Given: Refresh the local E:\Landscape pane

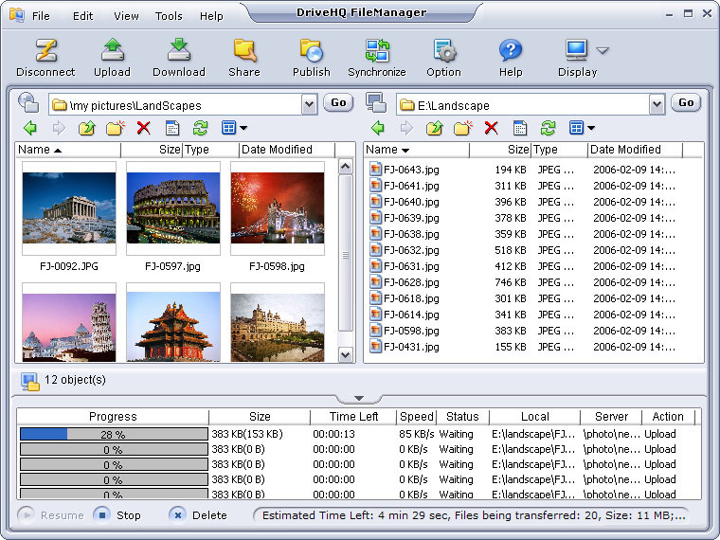Looking at the screenshot, I should 548,128.
